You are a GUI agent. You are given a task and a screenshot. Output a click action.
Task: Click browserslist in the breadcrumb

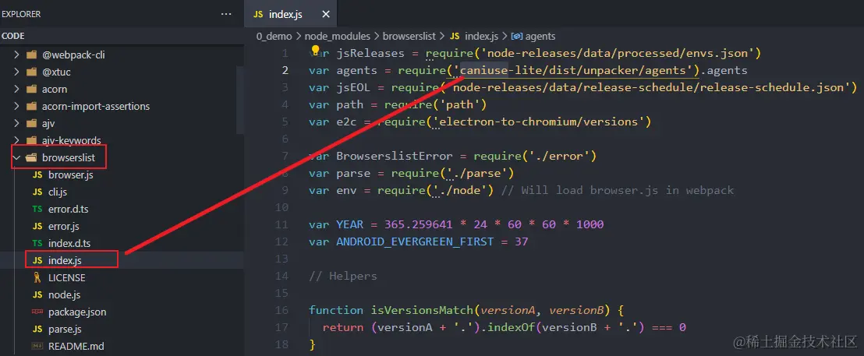[409, 37]
